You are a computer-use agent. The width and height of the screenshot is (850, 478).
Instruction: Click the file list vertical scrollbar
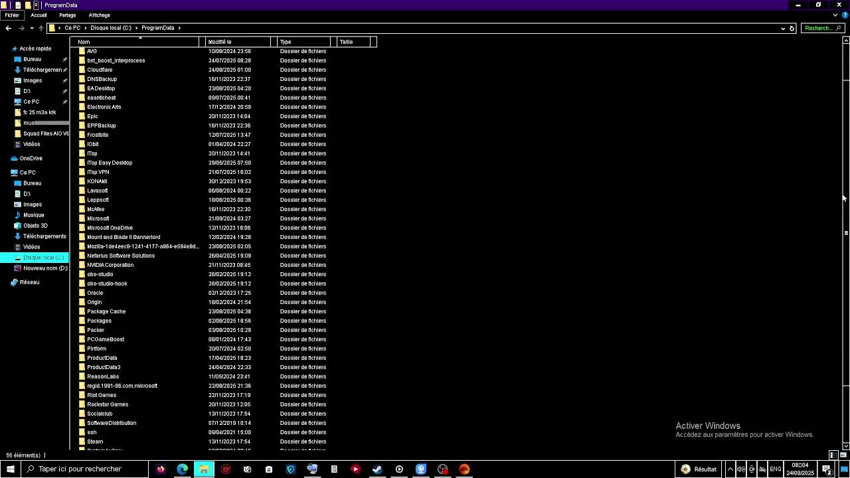(x=846, y=232)
